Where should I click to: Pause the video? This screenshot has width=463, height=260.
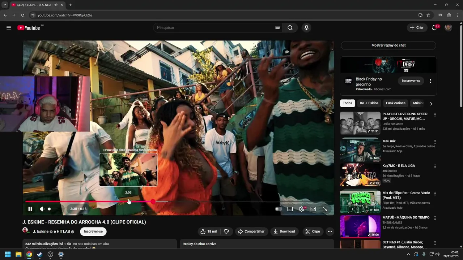(30, 209)
